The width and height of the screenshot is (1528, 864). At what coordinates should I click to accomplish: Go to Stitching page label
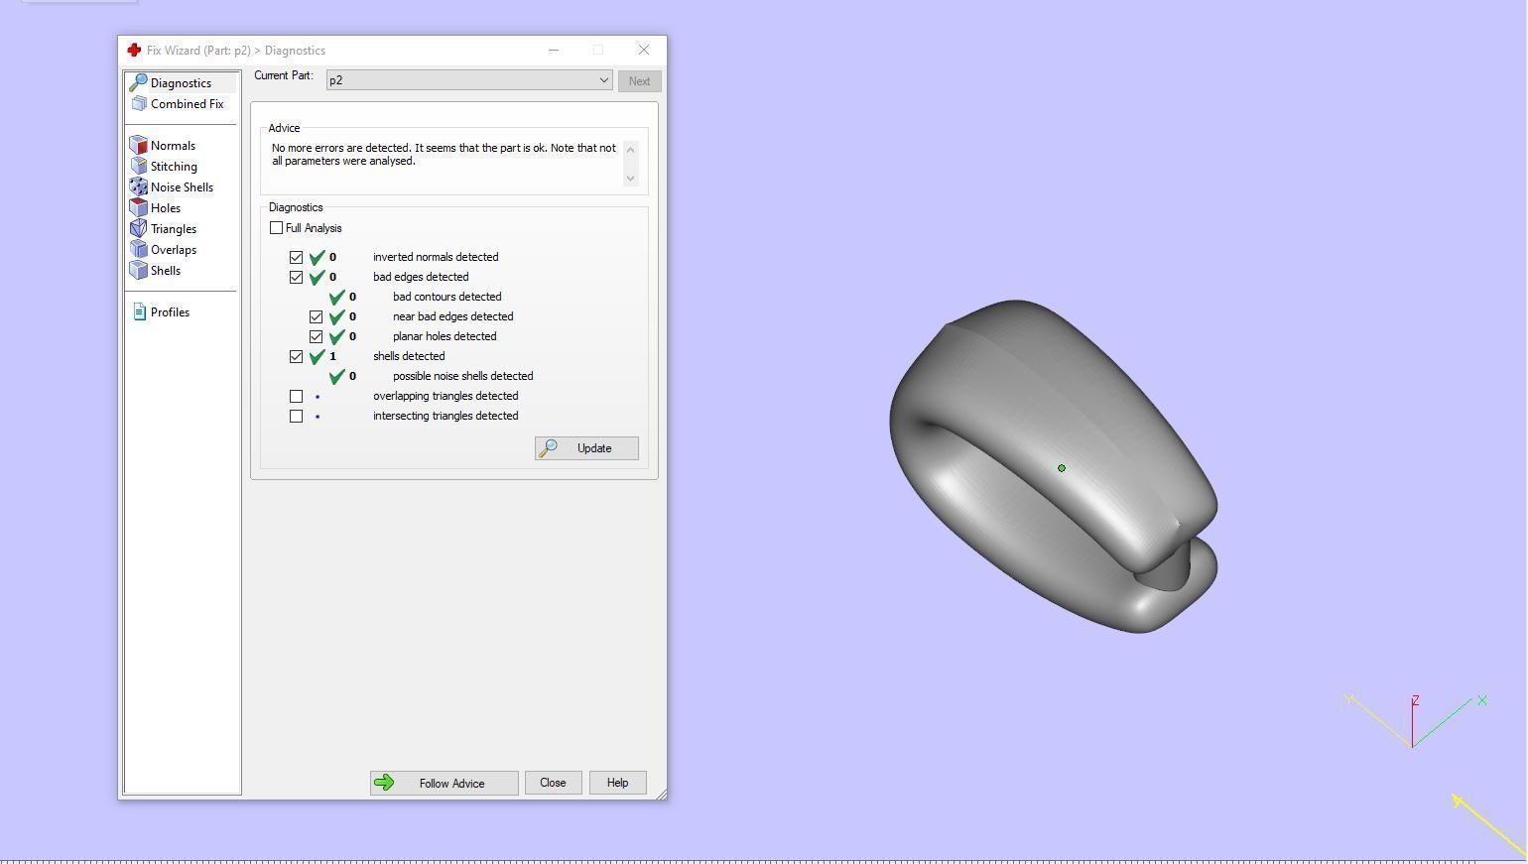(174, 167)
